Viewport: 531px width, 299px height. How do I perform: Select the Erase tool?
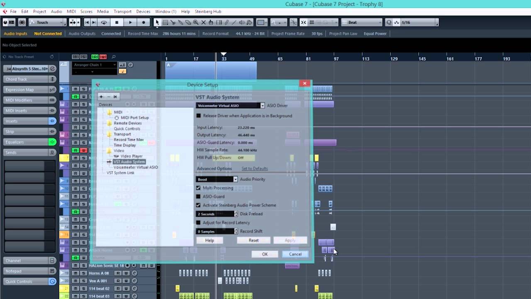click(188, 22)
